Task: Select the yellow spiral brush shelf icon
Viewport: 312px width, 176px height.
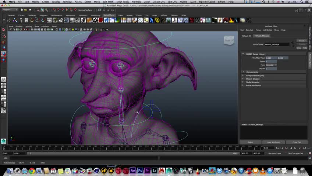Action: click(157, 20)
